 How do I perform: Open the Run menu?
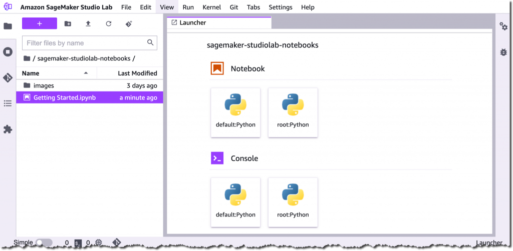(188, 7)
